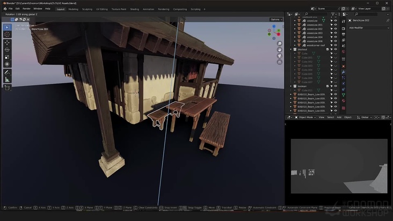Expand the vasesLow.002 object row
The image size is (393, 221).
[x=295, y=29]
